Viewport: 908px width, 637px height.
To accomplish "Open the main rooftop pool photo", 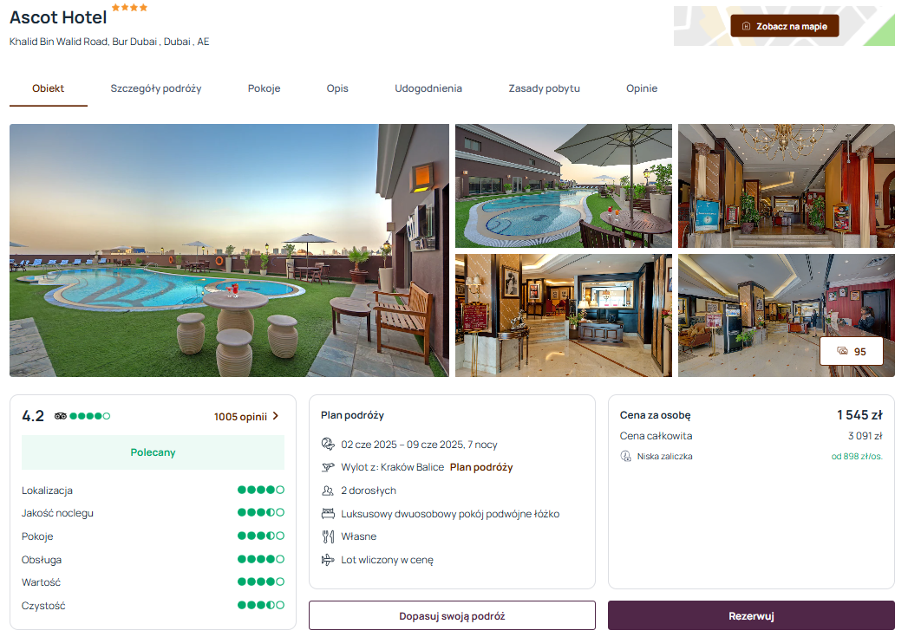I will point(229,250).
